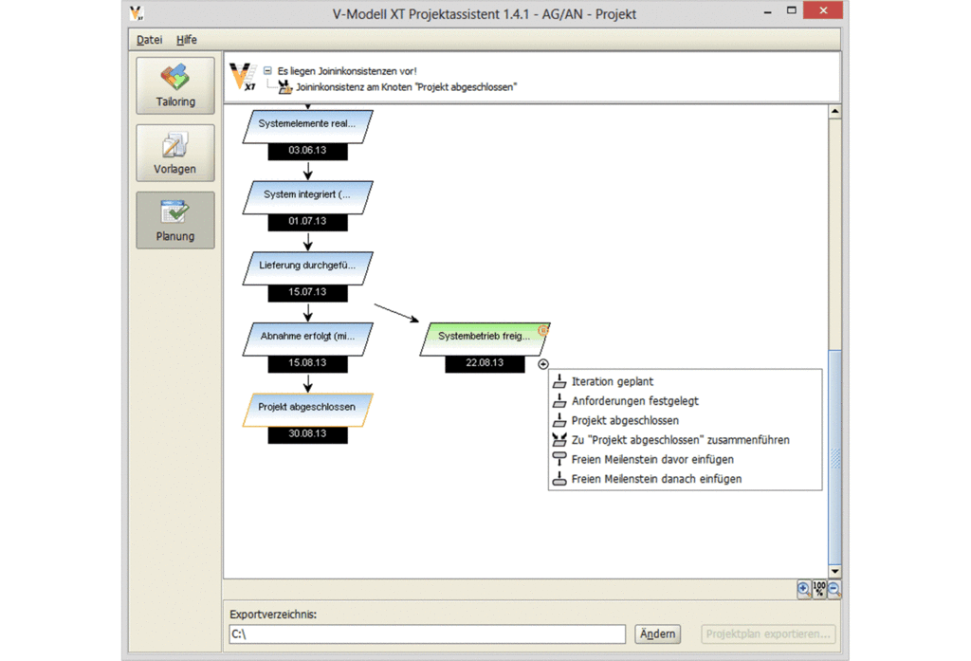The image size is (971, 661).
Task: Click the insert-after icon beside 'danach einfügen'
Action: click(559, 478)
